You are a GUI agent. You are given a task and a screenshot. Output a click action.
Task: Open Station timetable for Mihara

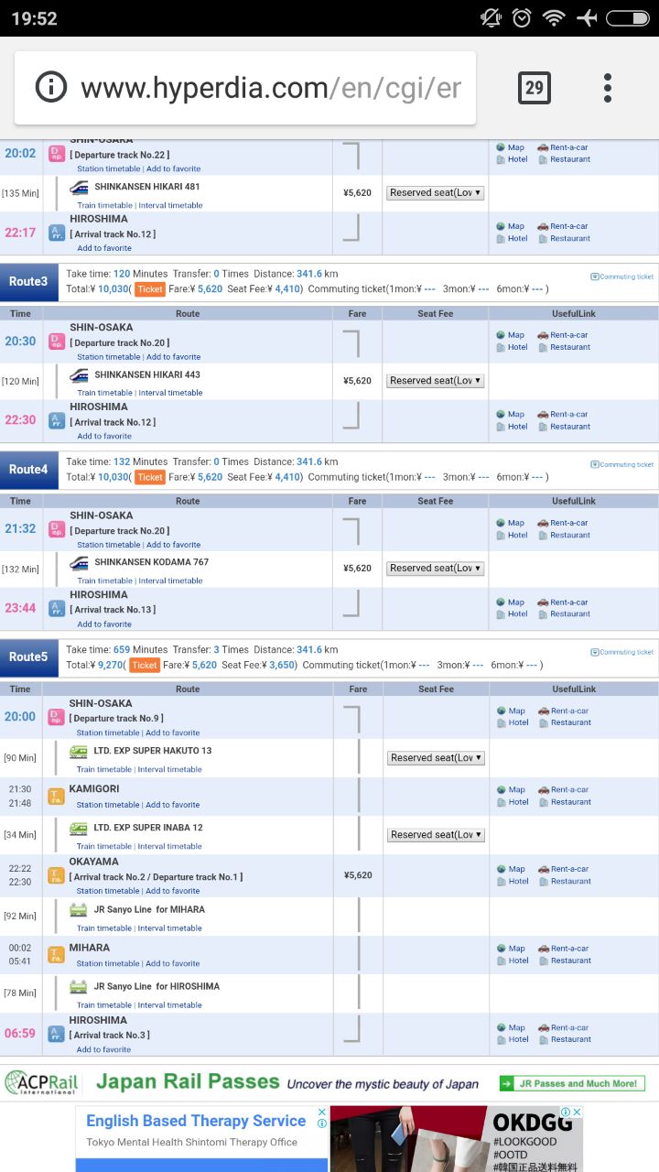point(108,963)
